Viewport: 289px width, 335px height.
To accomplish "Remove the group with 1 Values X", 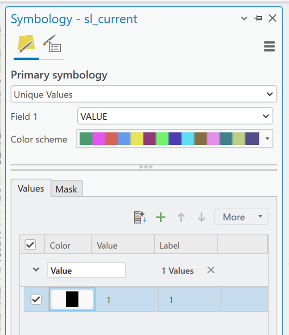I will tap(211, 270).
